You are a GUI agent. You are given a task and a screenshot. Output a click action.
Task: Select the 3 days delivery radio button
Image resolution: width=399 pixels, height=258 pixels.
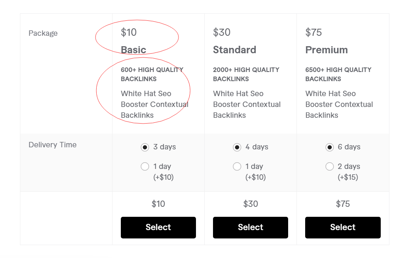(145, 147)
